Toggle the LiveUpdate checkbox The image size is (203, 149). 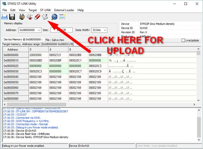tap(183, 40)
